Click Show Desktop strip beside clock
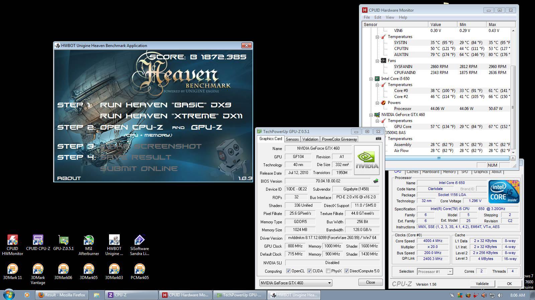The image size is (535, 300). pos(532,295)
